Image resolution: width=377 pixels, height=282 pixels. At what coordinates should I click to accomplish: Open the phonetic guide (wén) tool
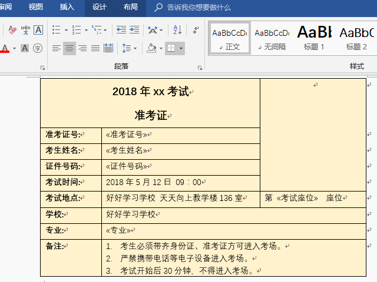click(x=25, y=30)
